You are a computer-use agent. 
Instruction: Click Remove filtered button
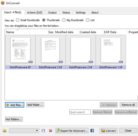[102, 112]
